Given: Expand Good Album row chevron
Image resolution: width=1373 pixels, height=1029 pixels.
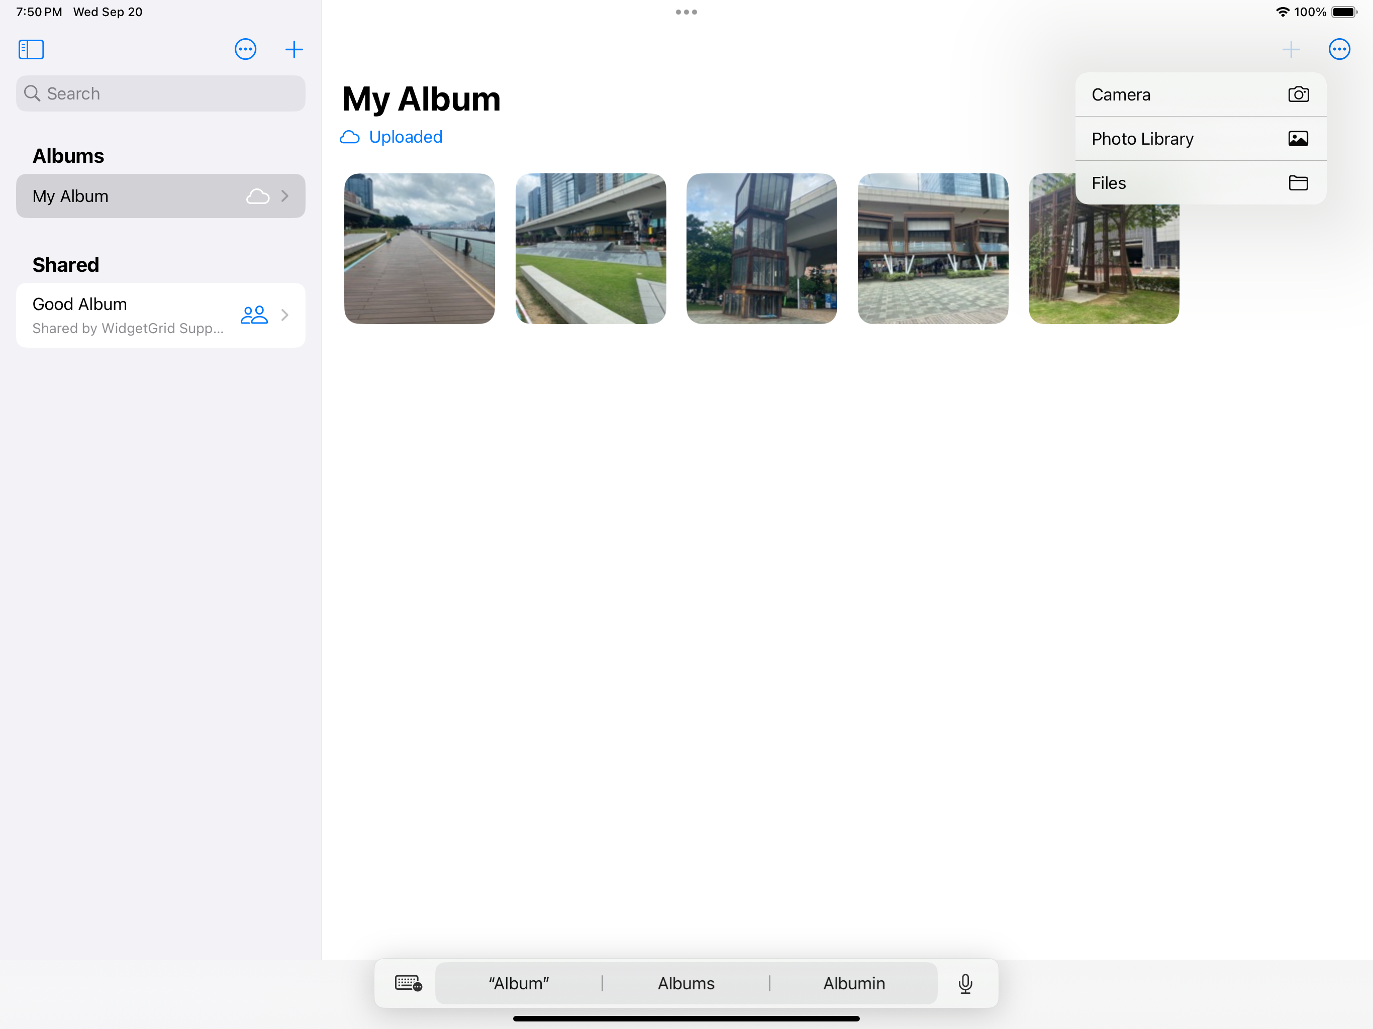Looking at the screenshot, I should tap(285, 315).
